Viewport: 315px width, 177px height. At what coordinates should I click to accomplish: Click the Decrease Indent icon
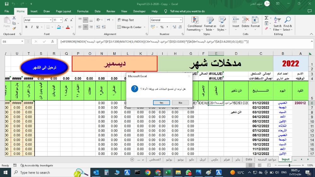(x=98, y=27)
